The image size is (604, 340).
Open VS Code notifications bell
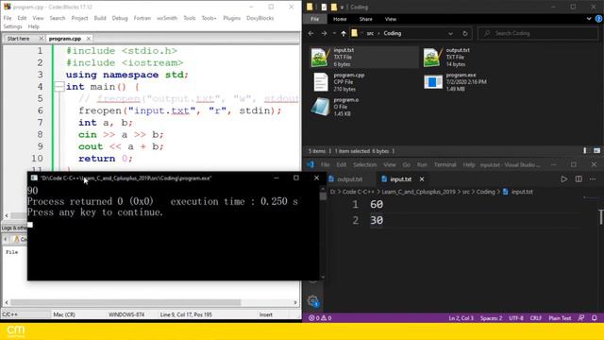pyautogui.click(x=595, y=318)
